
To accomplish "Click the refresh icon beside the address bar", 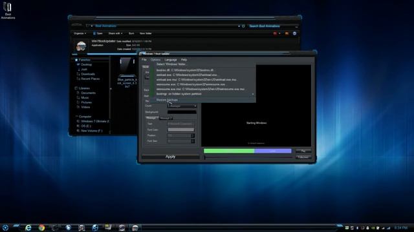I will point(243,26).
